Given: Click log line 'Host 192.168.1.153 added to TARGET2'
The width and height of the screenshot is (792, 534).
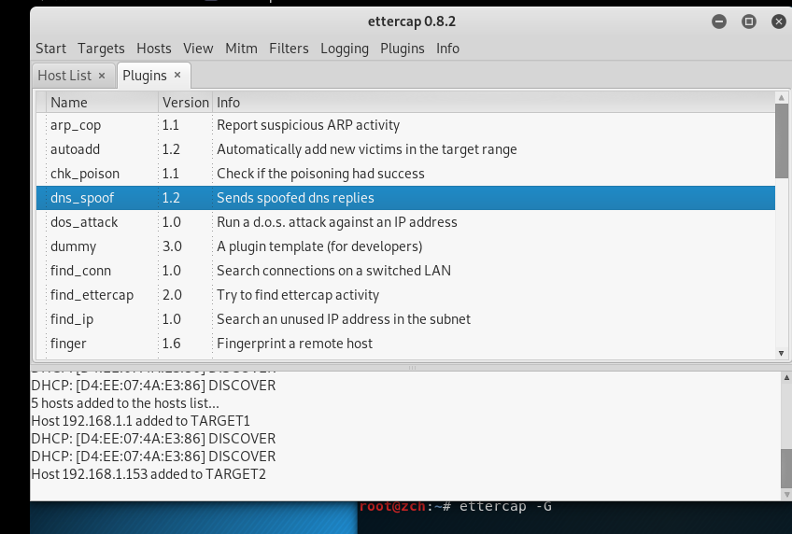Looking at the screenshot, I should click(x=148, y=474).
